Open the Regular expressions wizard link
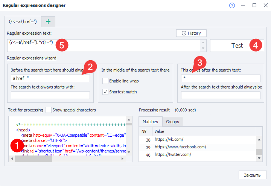The height and width of the screenshot is (186, 271). (x=32, y=58)
